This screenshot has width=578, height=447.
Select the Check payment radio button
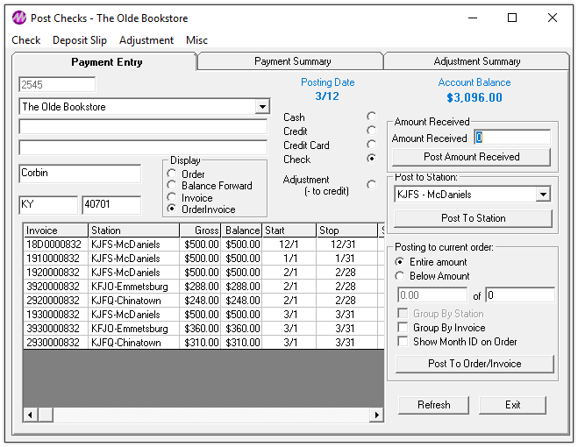pyautogui.click(x=371, y=159)
